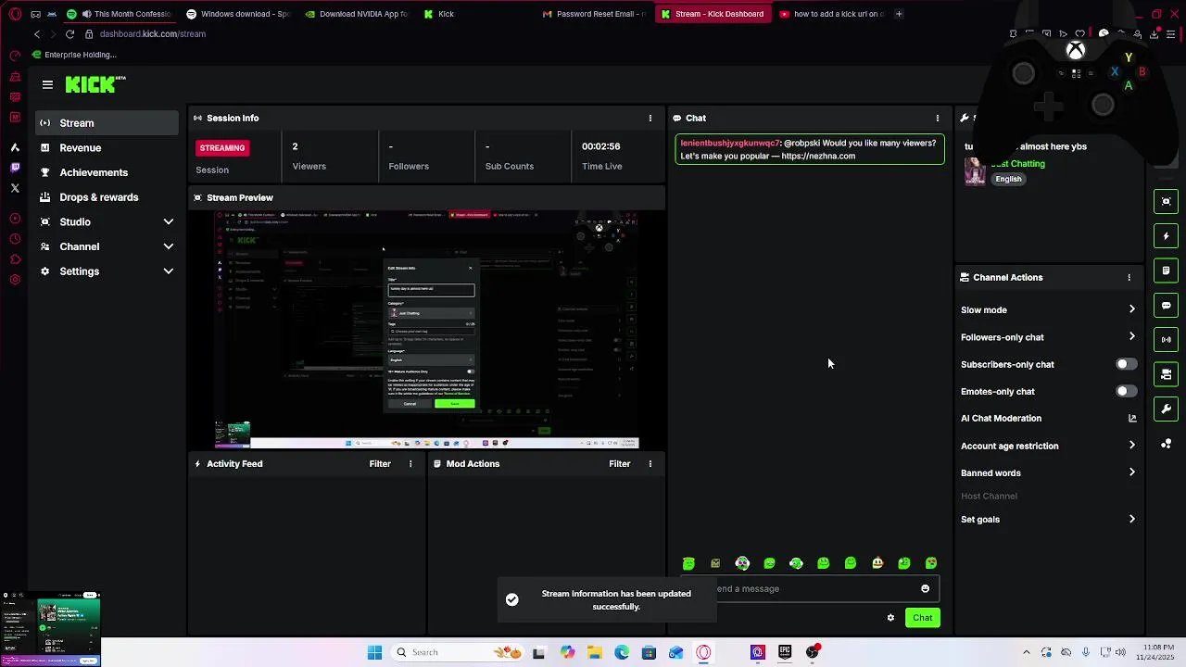Click the green Chat send button
Image resolution: width=1186 pixels, height=667 pixels.
click(x=922, y=618)
